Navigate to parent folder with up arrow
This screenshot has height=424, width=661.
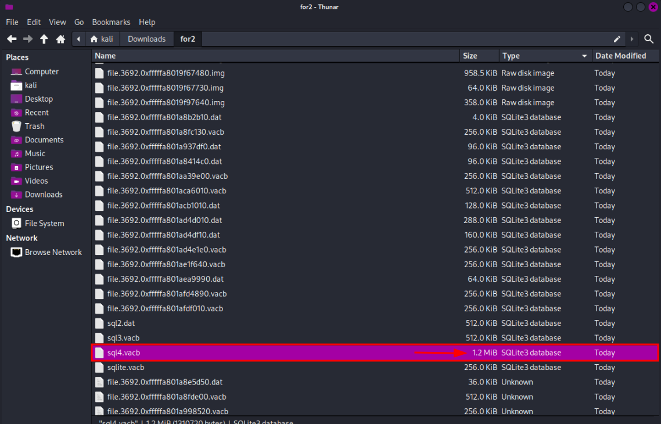[x=44, y=39]
